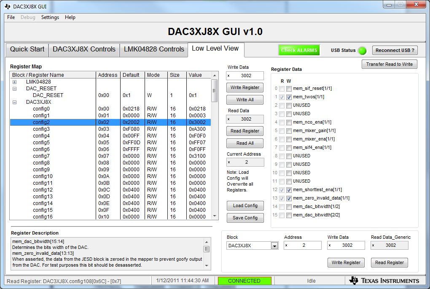Screen dimensions: 430x289
Task: Click Write Register under Write Data
Action: point(245,88)
